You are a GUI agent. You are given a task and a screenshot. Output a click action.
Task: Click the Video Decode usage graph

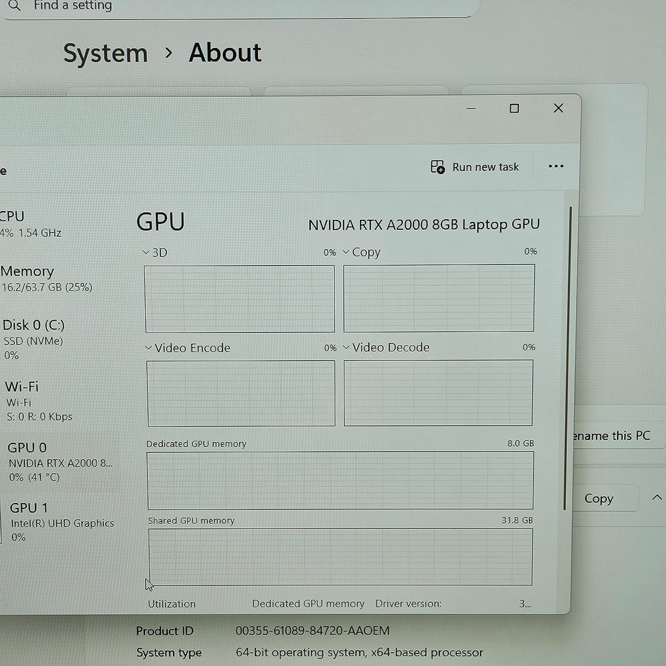click(438, 393)
